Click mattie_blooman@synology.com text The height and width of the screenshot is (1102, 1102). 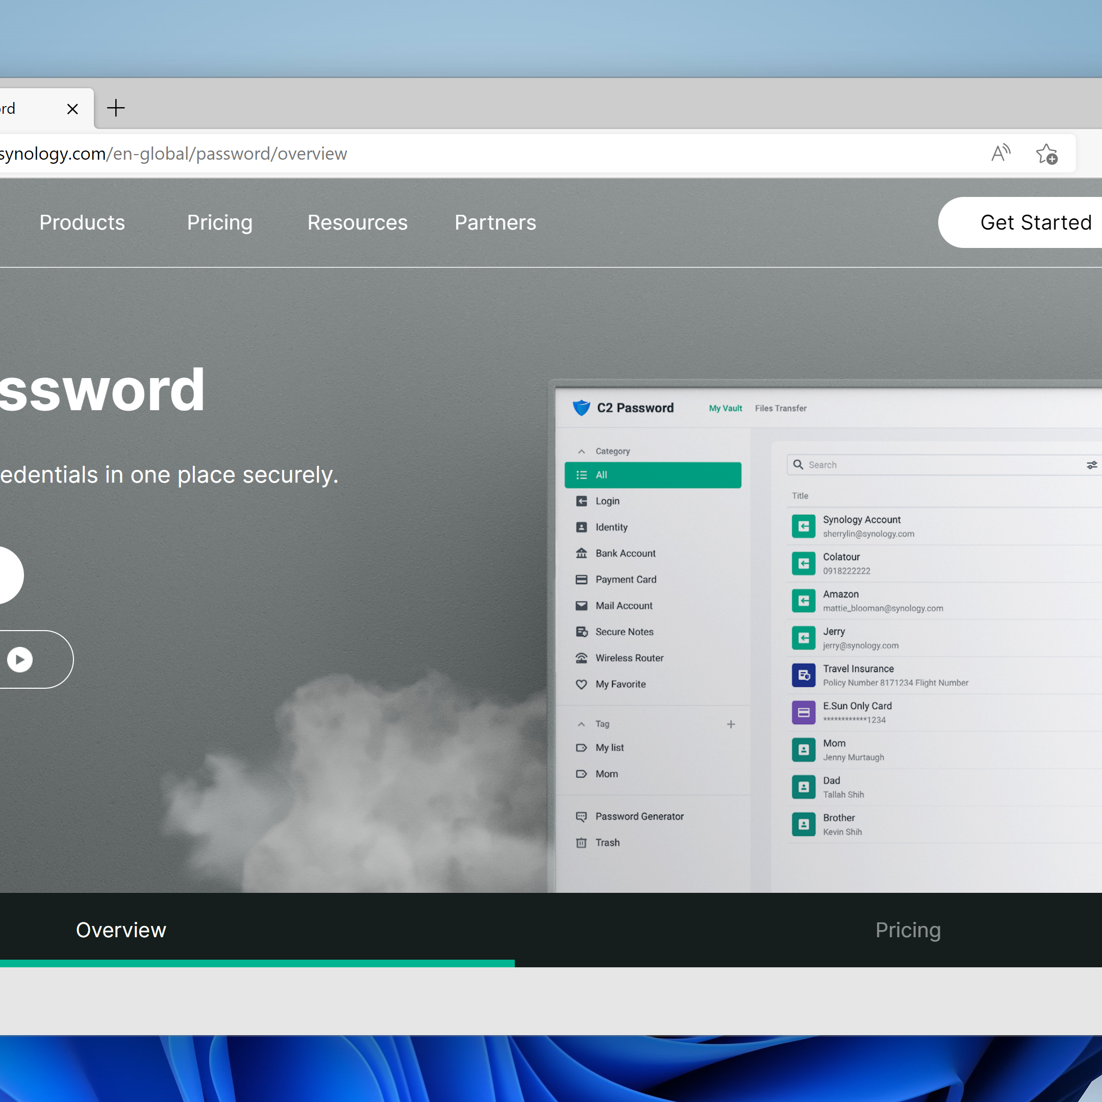[x=883, y=608]
